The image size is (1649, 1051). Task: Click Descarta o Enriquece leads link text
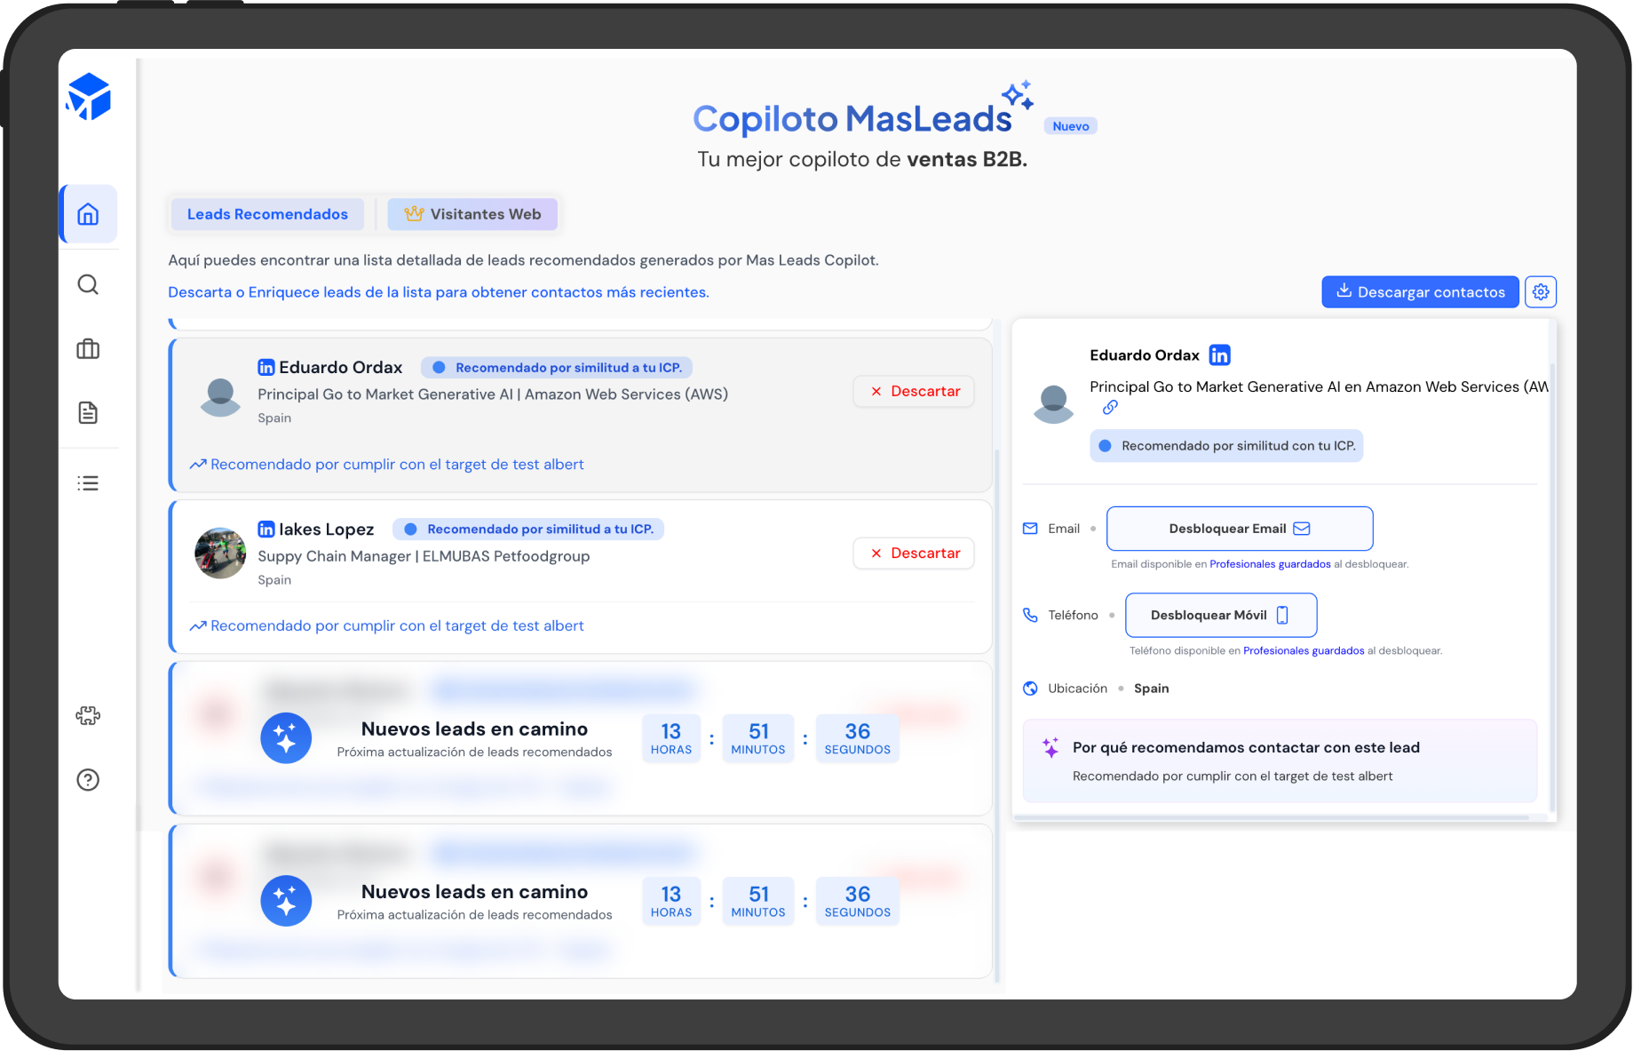pyautogui.click(x=439, y=292)
